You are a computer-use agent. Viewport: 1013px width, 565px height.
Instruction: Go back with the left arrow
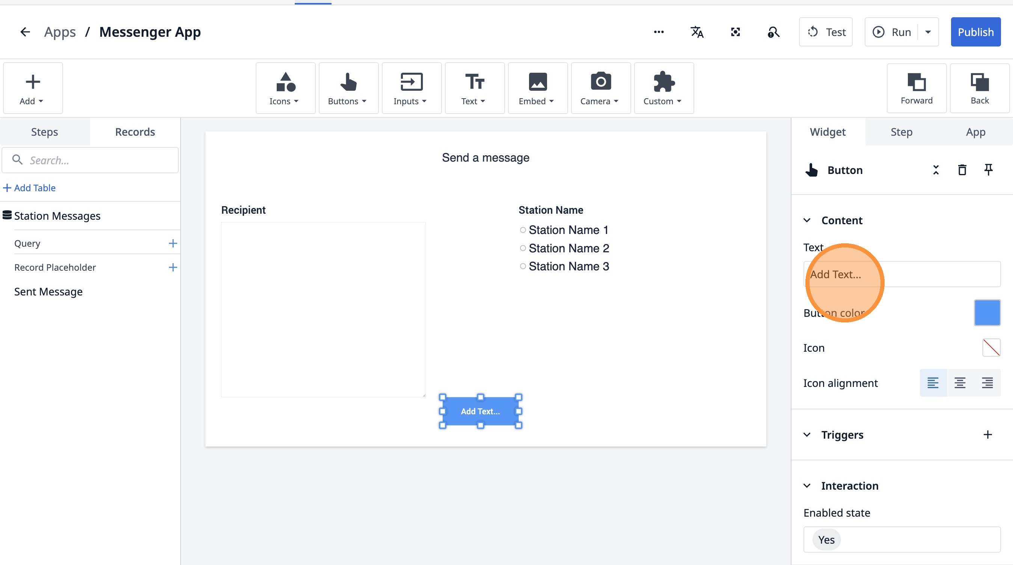[25, 32]
